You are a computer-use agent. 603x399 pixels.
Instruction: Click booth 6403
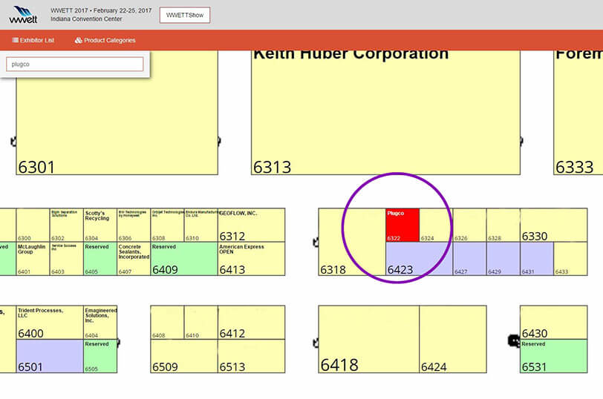pos(67,258)
